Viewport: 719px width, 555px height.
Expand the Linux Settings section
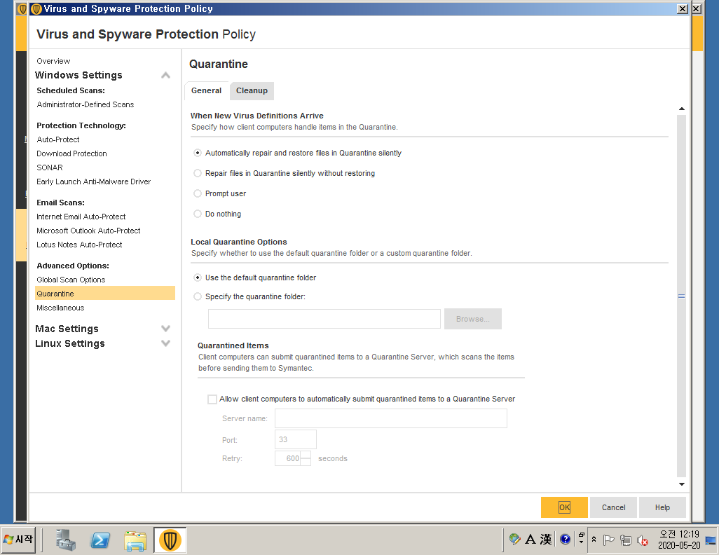[x=165, y=343]
